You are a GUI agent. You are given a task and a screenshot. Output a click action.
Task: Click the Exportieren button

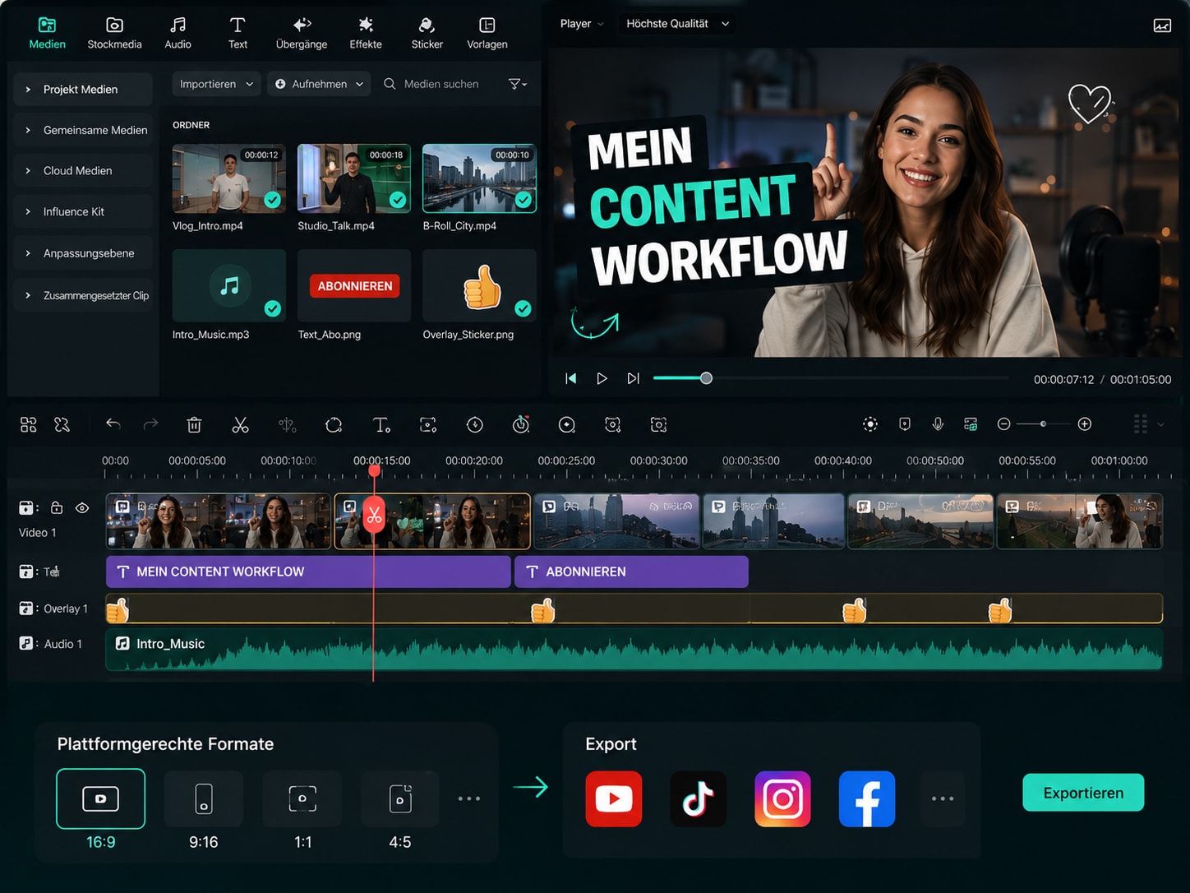[1083, 793]
